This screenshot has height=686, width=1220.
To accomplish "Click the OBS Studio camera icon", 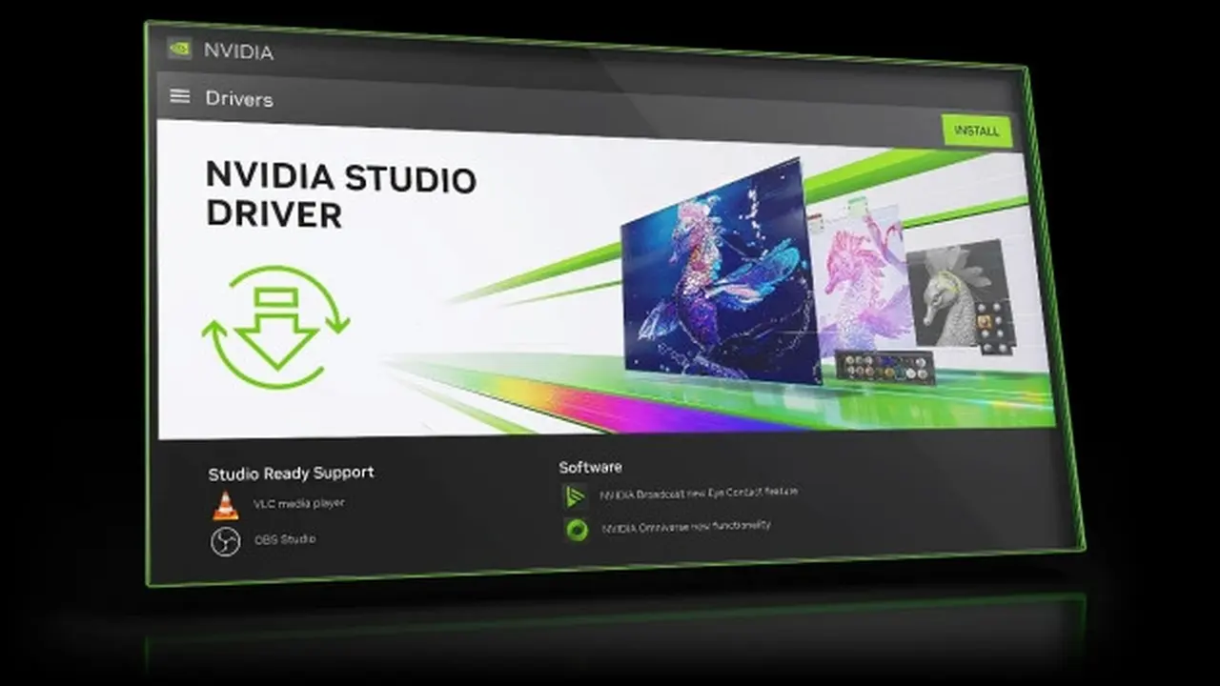I will 225,538.
